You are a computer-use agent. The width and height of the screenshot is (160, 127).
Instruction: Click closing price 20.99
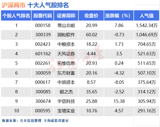(x=92, y=25)
